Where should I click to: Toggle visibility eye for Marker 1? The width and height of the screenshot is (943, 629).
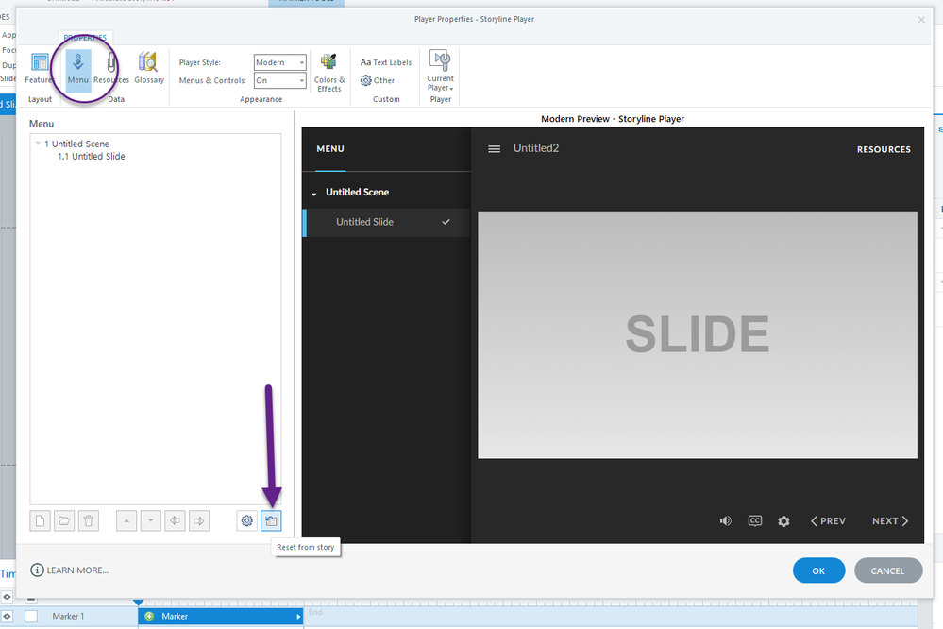coord(7,617)
